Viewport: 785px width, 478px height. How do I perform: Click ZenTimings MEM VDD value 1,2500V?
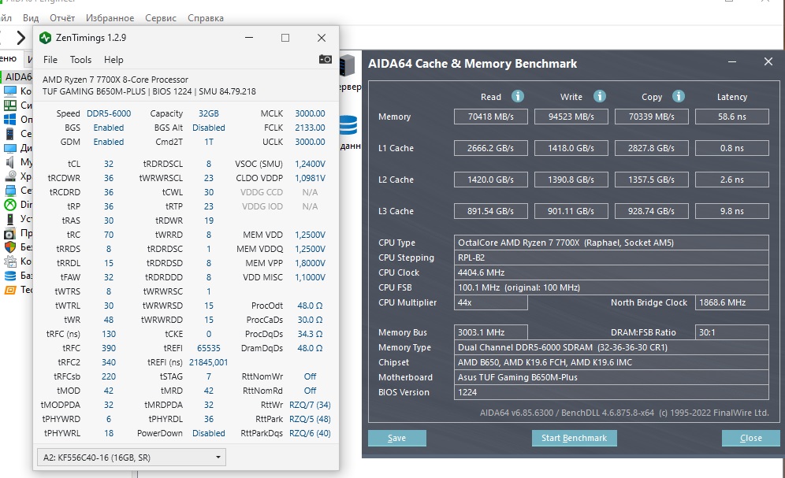(x=310, y=235)
